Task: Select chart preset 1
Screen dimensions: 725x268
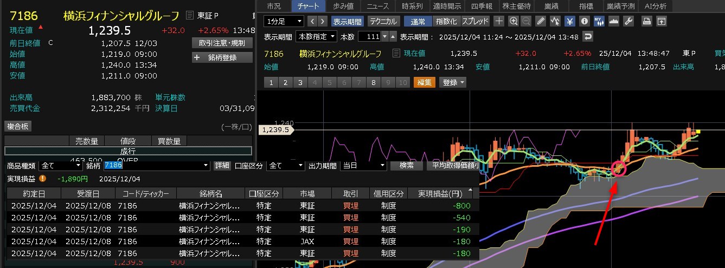Action: click(x=271, y=83)
